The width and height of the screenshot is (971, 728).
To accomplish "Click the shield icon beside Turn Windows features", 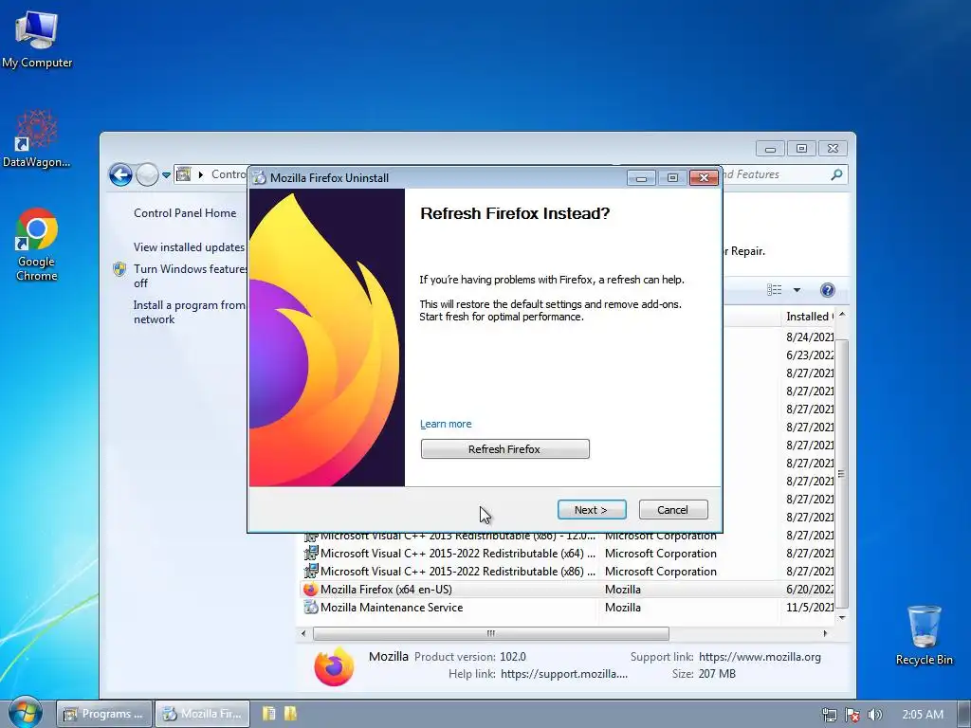I will 119,269.
